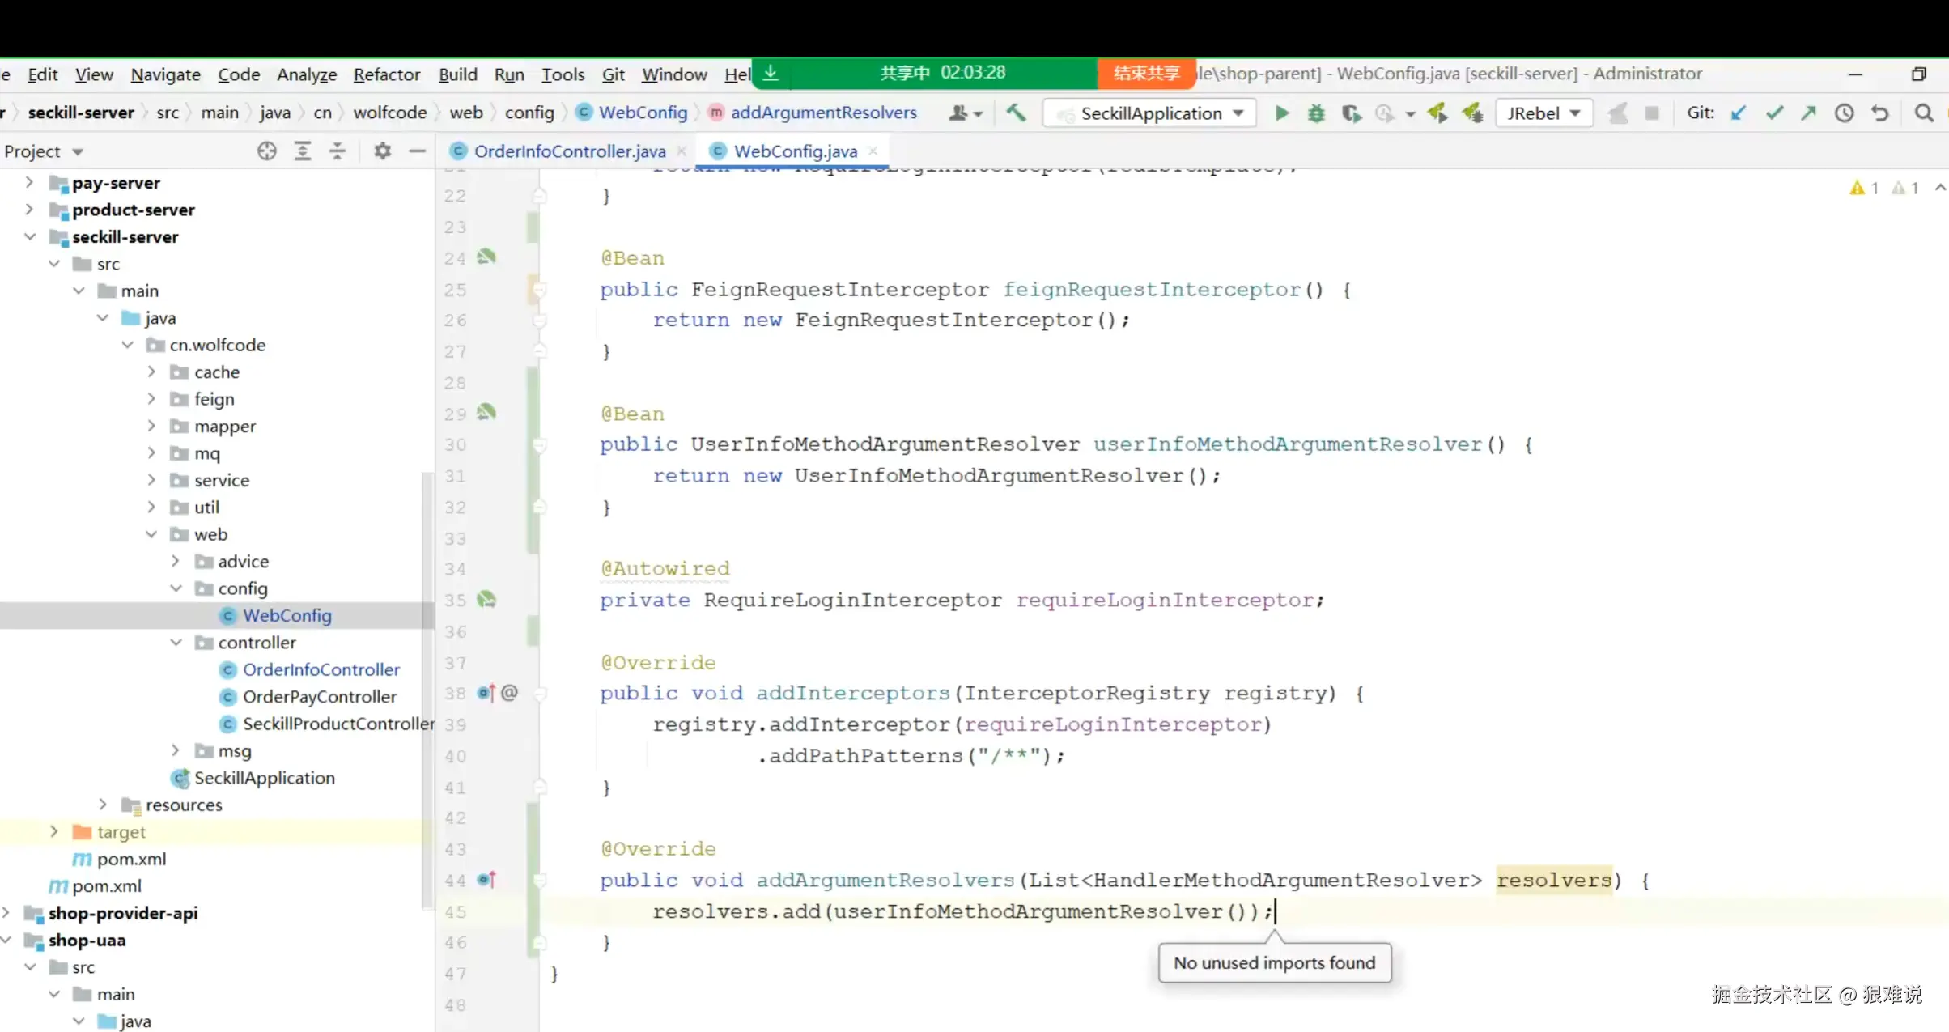Open OrderPayController class in tree
1949x1032 pixels.
pos(319,697)
